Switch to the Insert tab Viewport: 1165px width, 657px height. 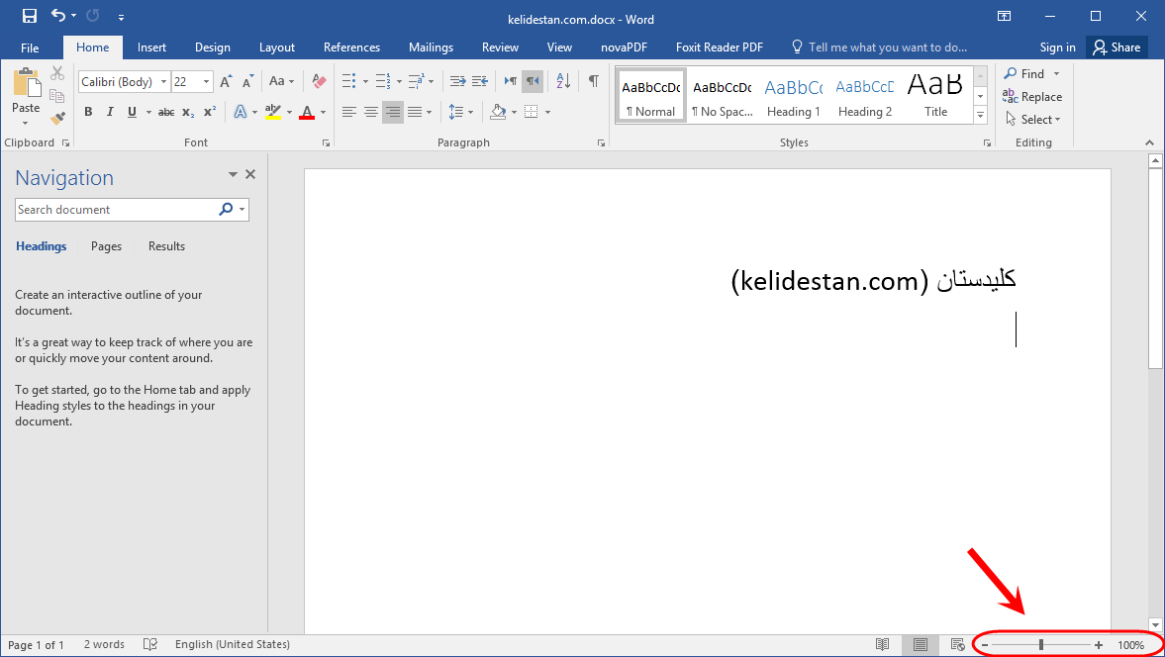(151, 47)
